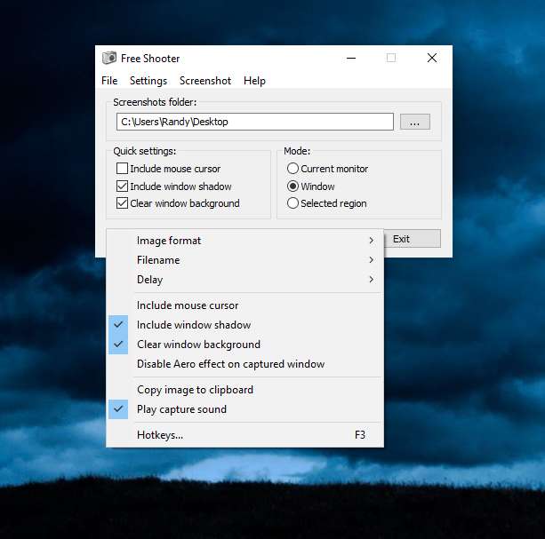Open Hotkeys... from the menu
The width and height of the screenshot is (545, 539).
click(x=245, y=435)
